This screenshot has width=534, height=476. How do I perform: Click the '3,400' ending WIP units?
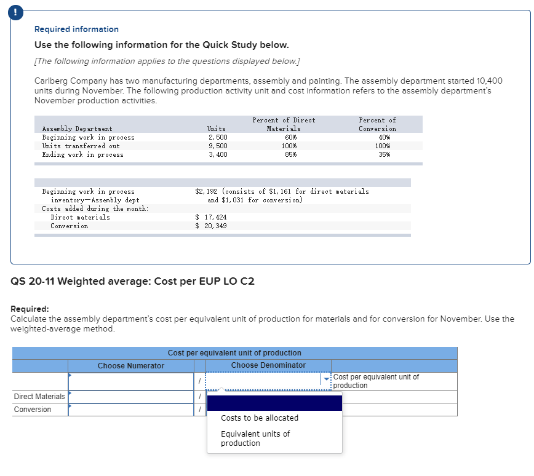point(218,154)
